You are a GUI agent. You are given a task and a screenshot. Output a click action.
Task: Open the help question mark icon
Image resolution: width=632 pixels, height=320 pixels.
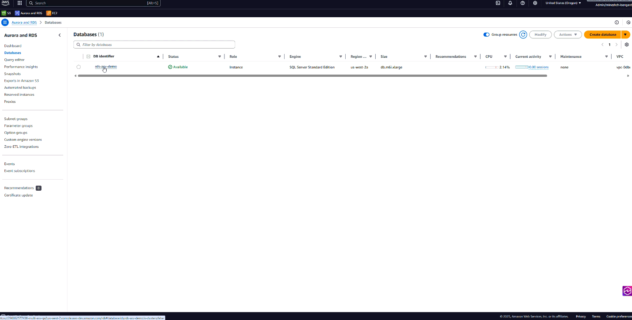click(523, 3)
